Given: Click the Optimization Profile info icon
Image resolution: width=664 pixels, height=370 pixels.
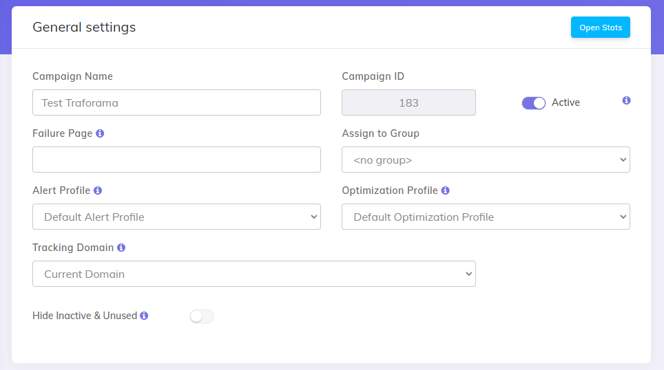Looking at the screenshot, I should coord(446,191).
